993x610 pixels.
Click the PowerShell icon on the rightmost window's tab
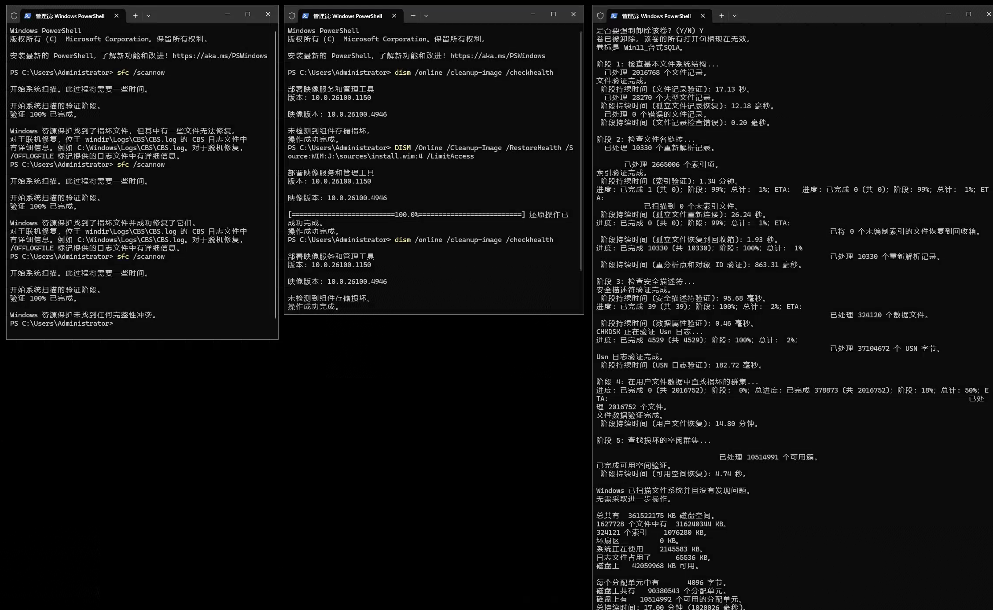pos(613,16)
